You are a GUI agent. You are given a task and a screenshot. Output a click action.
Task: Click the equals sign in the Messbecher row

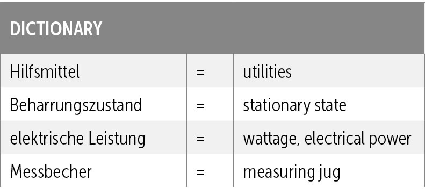point(200,172)
